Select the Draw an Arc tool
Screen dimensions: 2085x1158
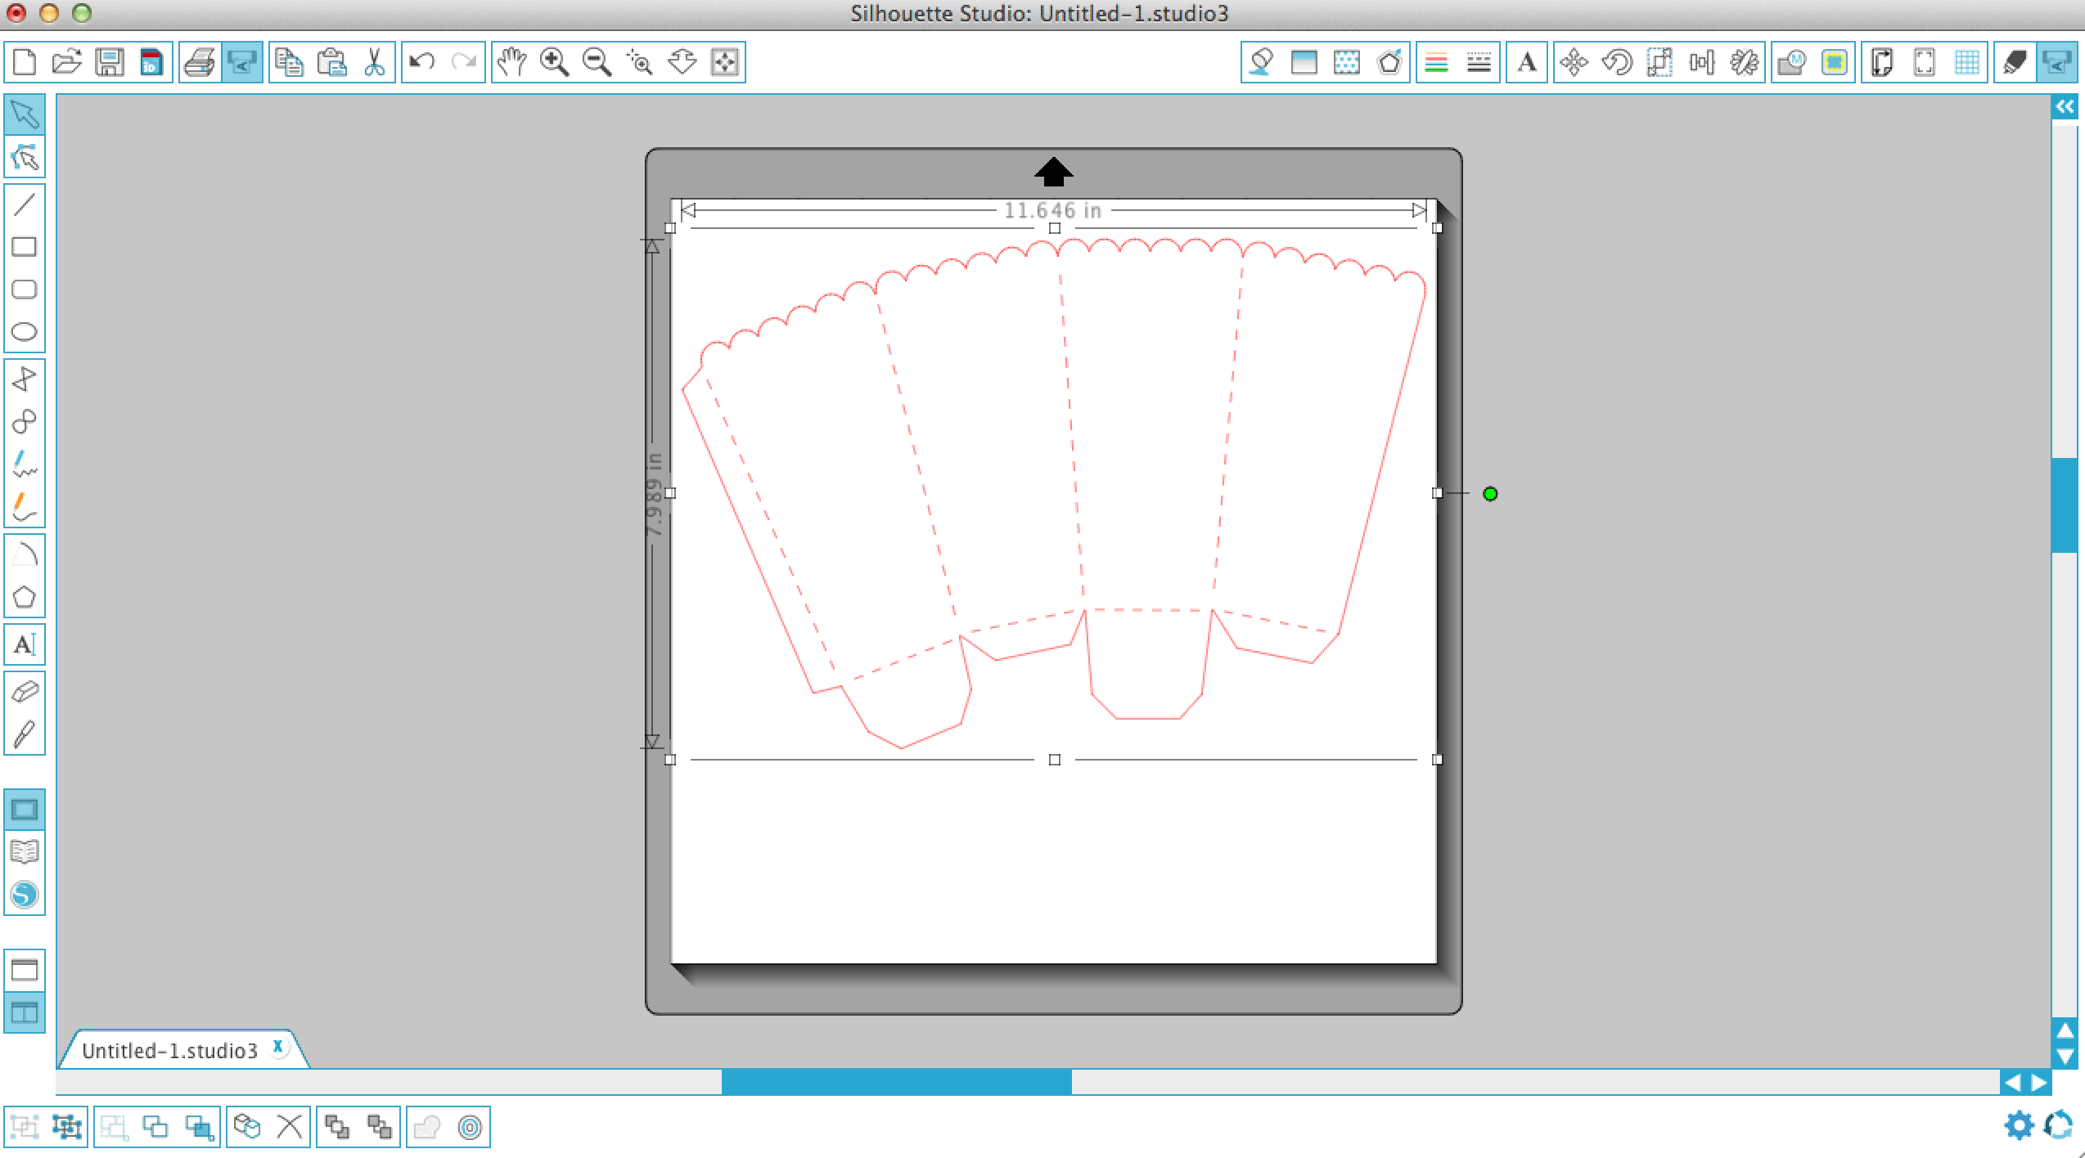tap(25, 554)
